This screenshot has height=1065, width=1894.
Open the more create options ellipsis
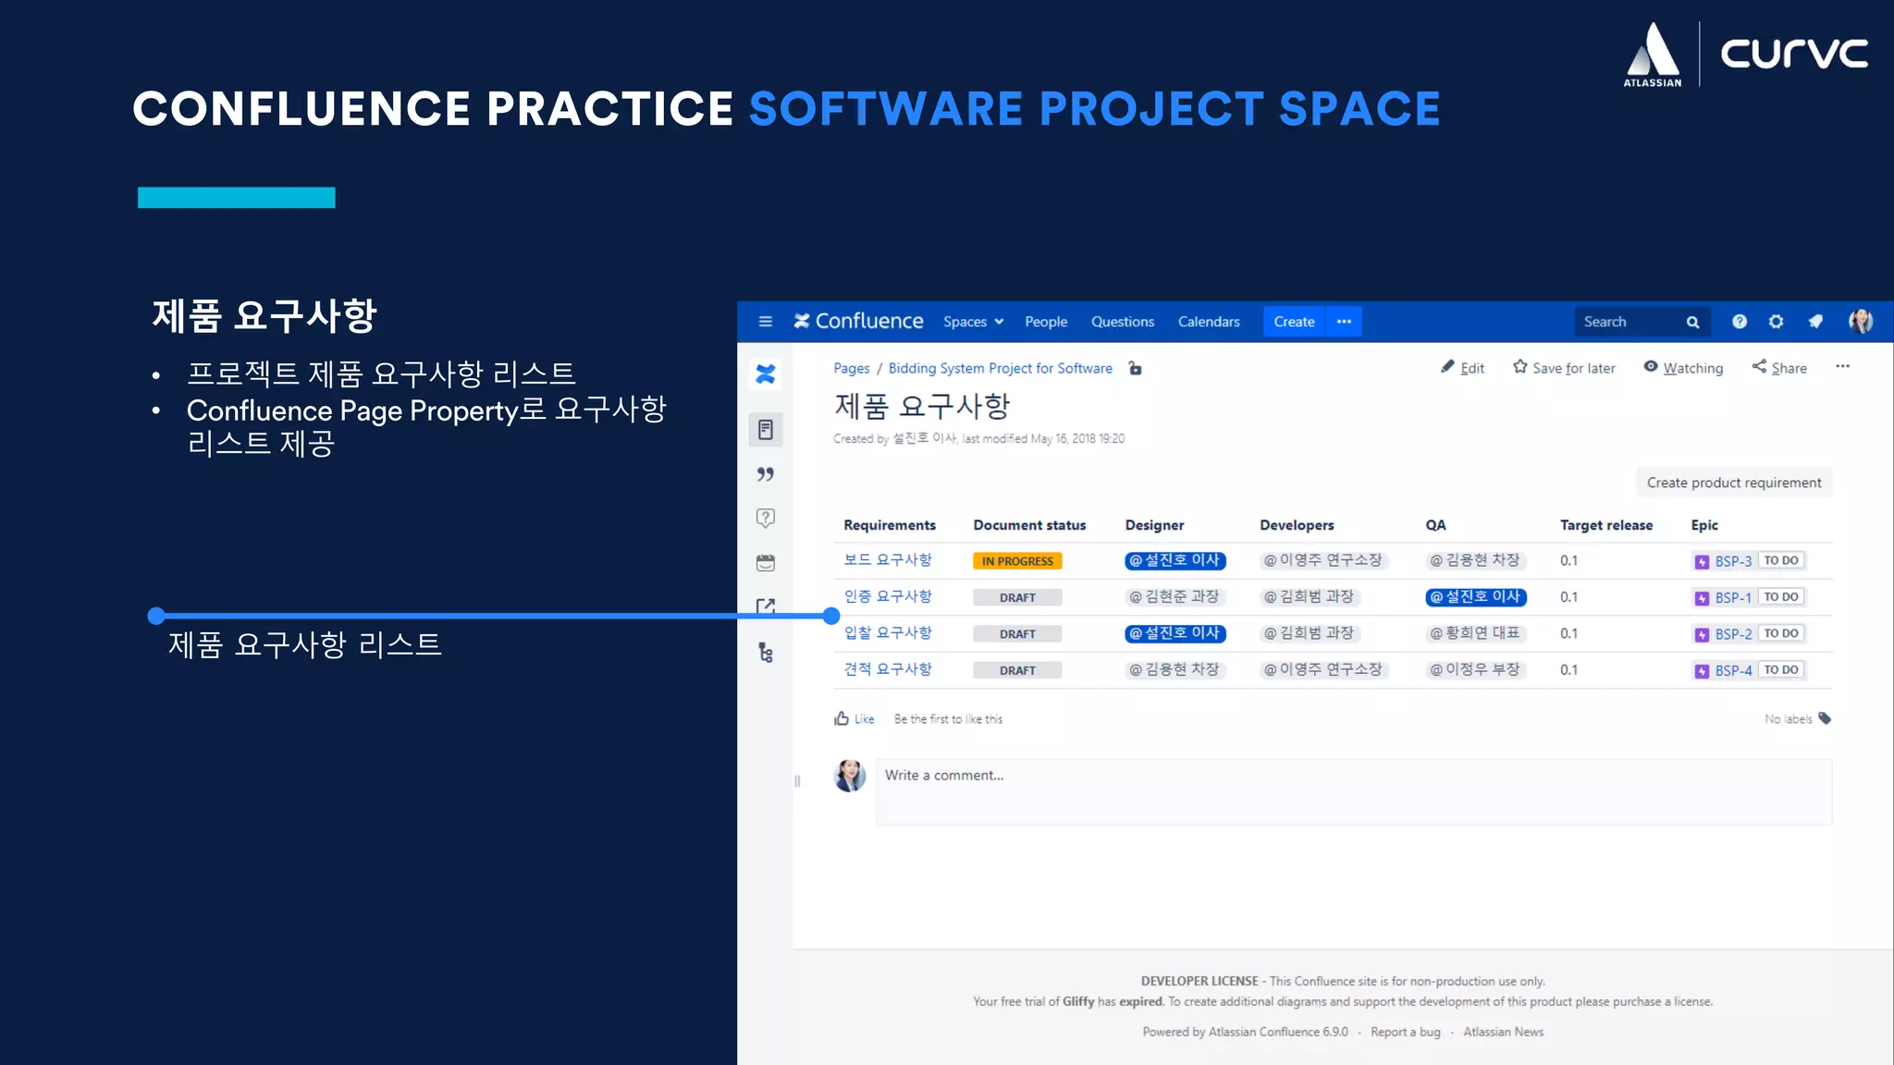point(1344,322)
